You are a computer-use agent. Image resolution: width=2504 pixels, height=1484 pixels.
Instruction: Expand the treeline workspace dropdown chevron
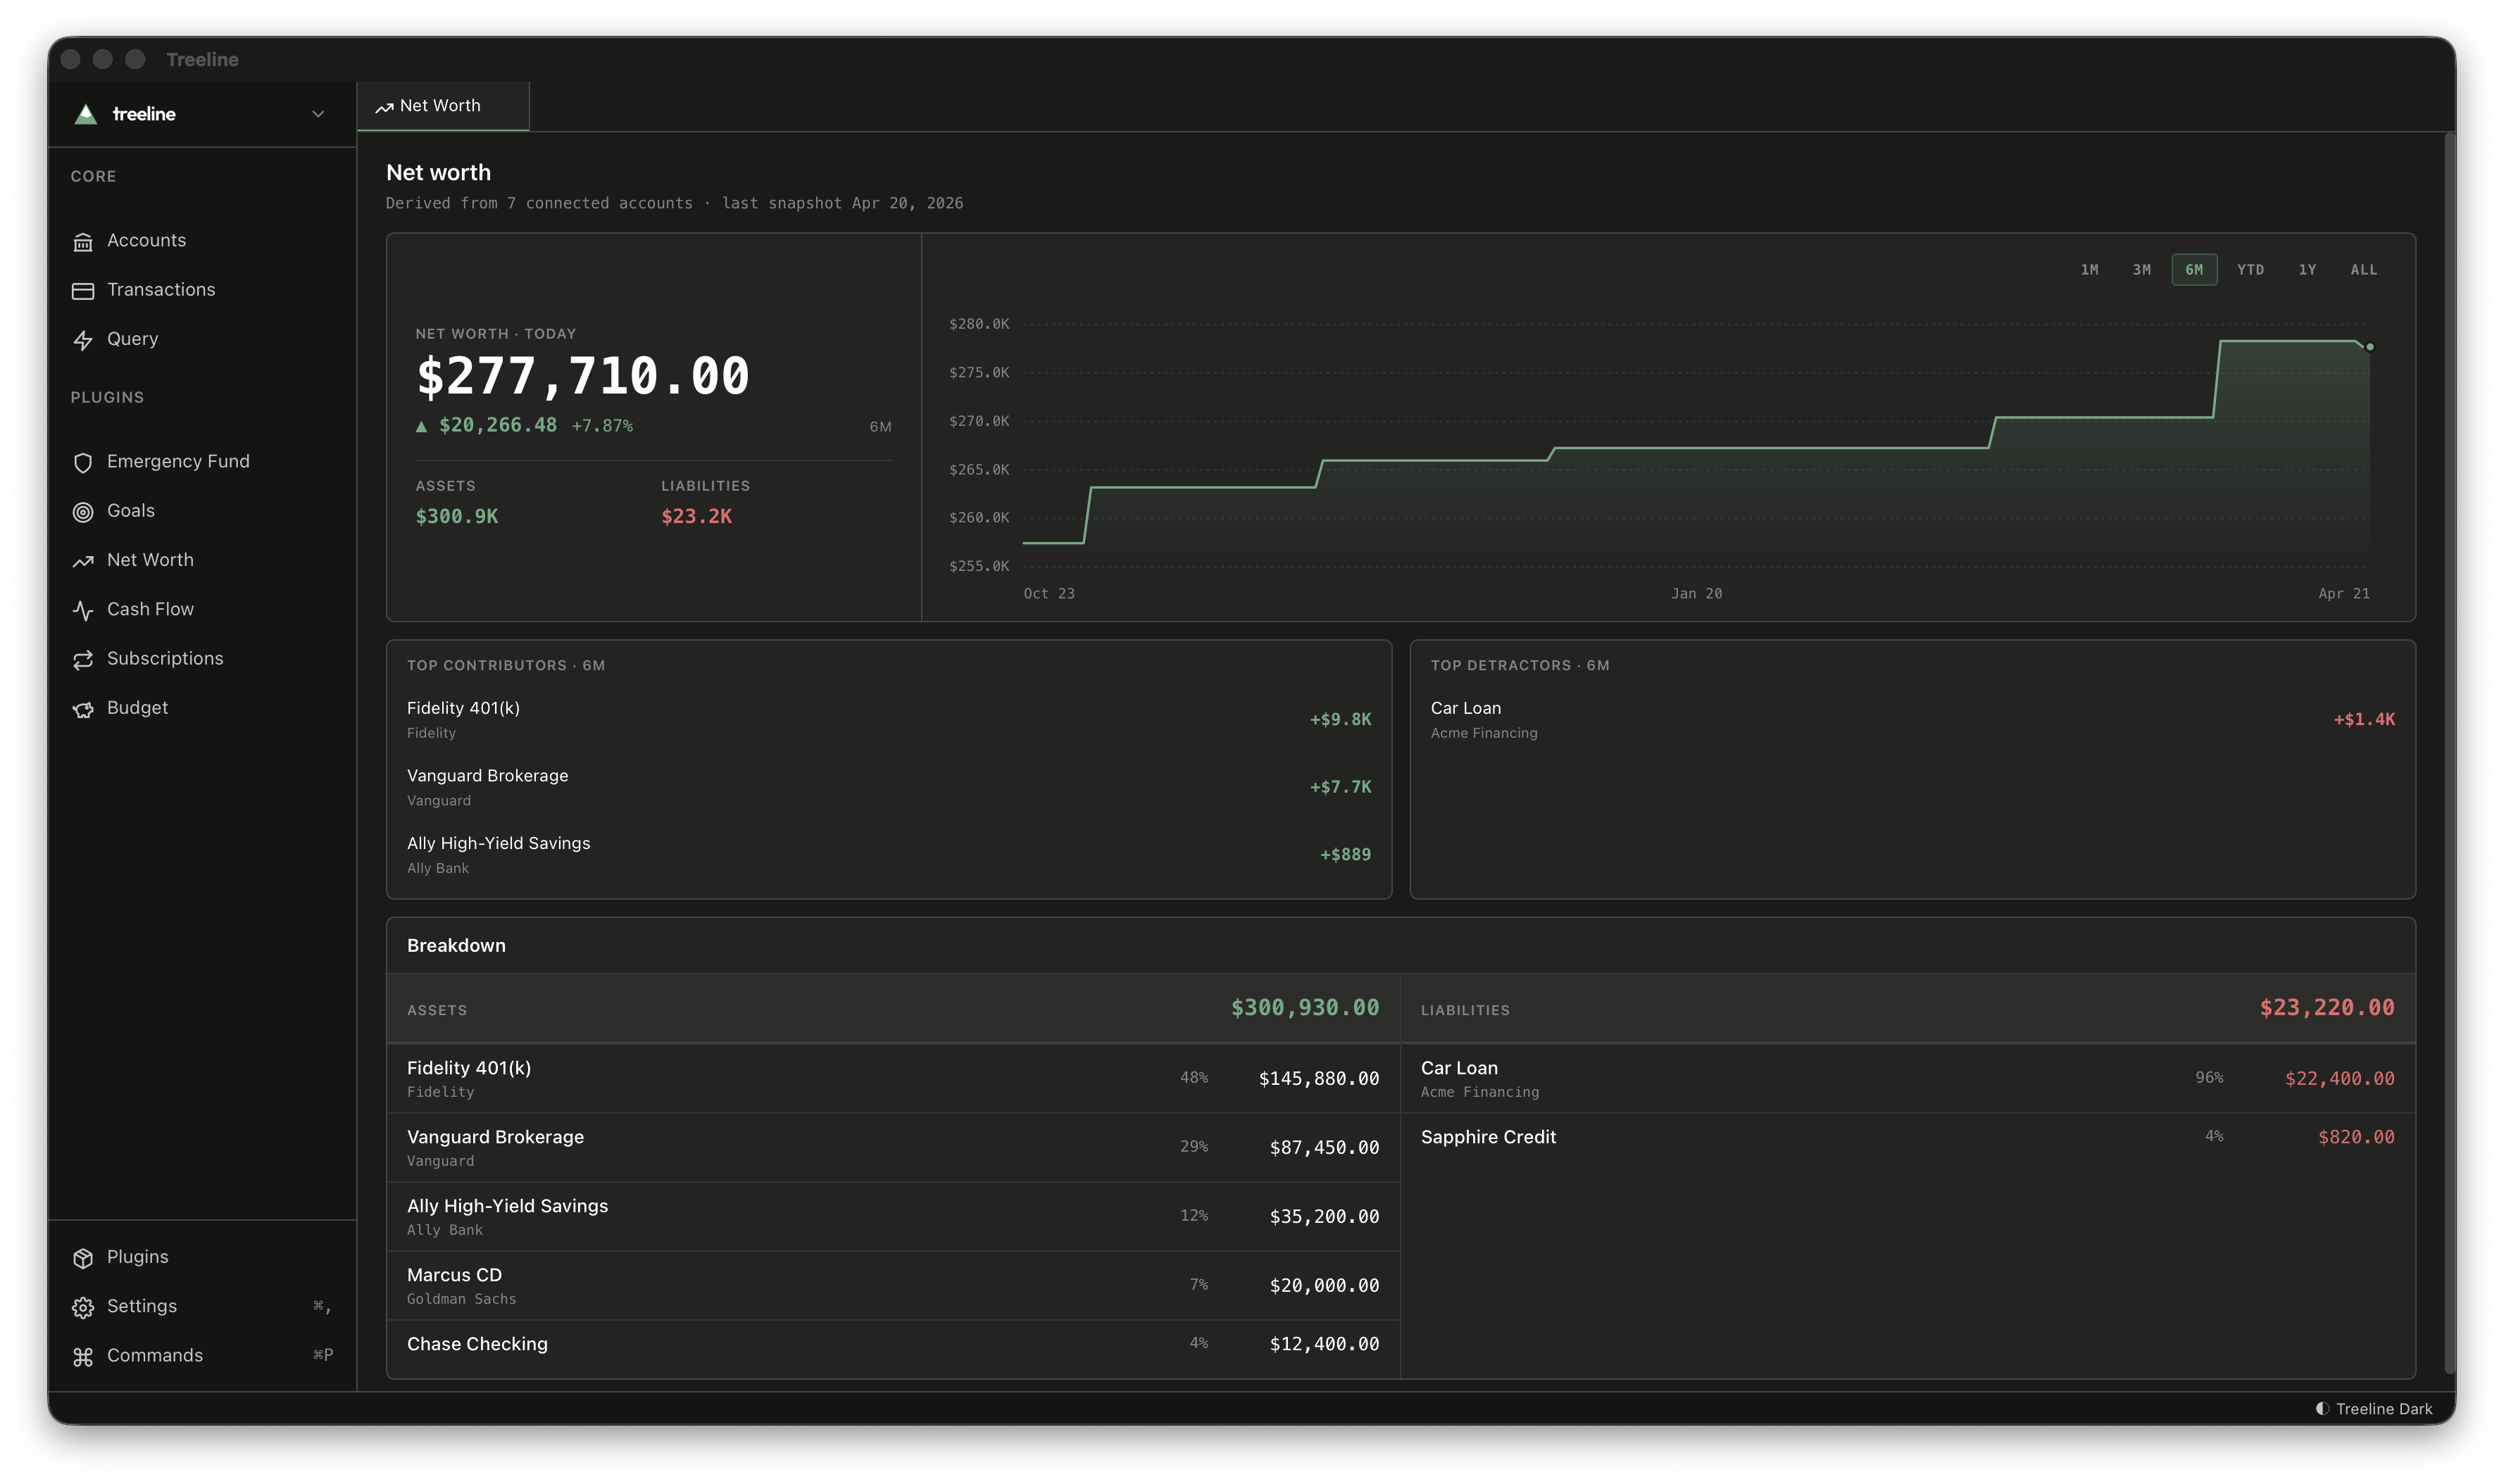[318, 114]
